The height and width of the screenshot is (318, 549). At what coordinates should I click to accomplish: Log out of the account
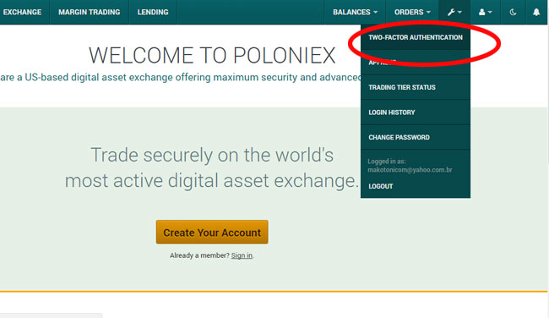tap(381, 186)
